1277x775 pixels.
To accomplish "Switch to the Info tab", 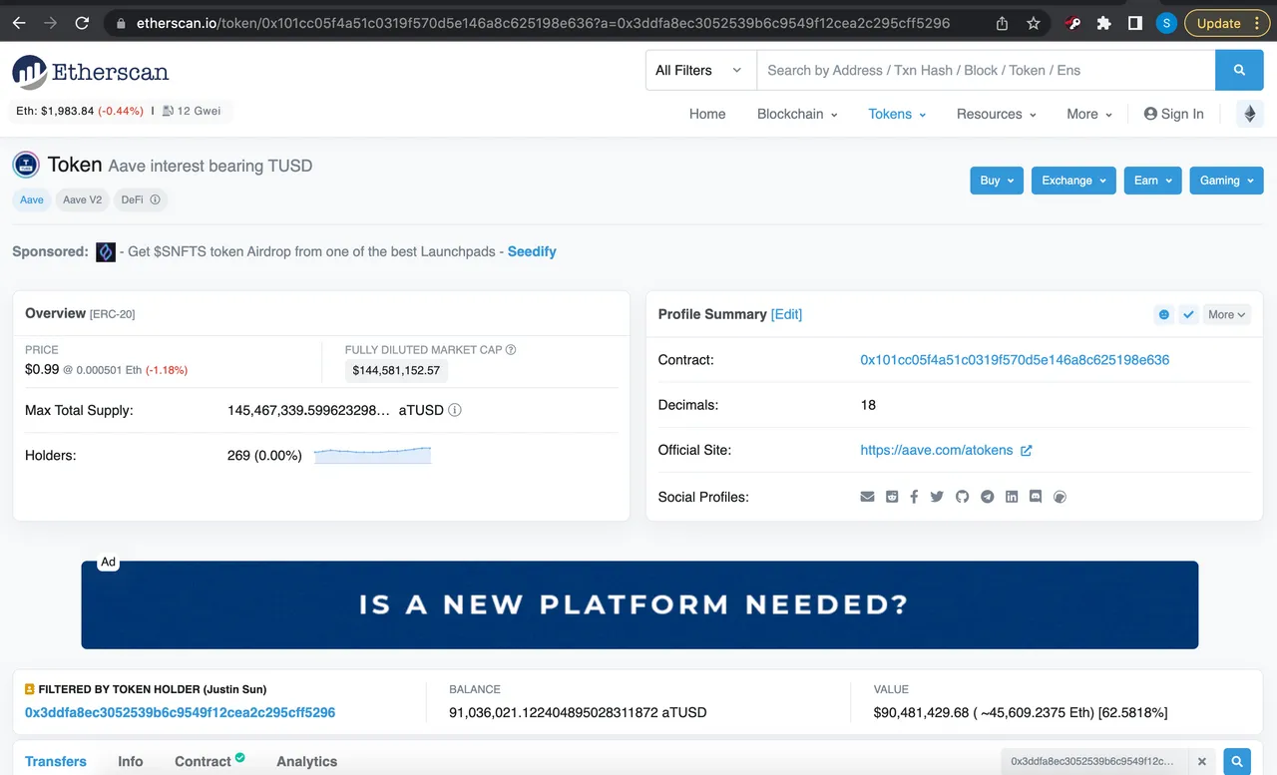I will [x=131, y=761].
